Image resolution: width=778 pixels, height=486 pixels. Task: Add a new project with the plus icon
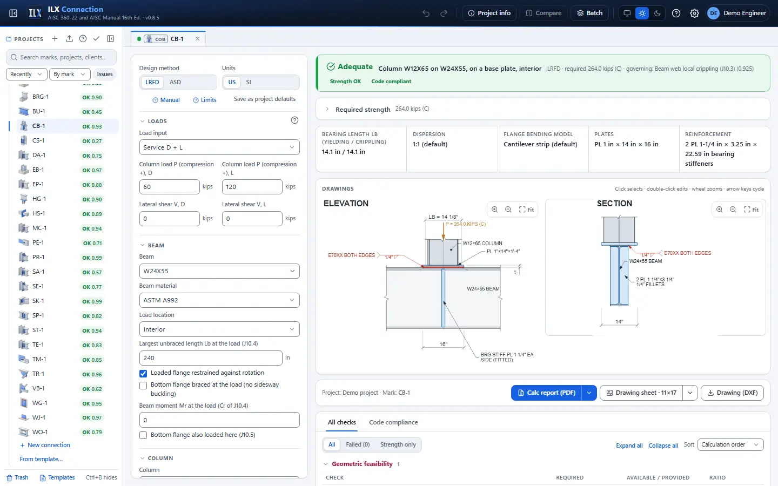click(55, 39)
